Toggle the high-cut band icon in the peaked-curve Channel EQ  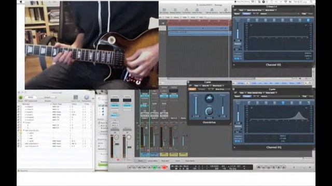point(309,103)
